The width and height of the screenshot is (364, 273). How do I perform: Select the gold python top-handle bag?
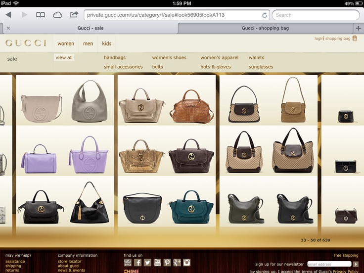pos(141,156)
